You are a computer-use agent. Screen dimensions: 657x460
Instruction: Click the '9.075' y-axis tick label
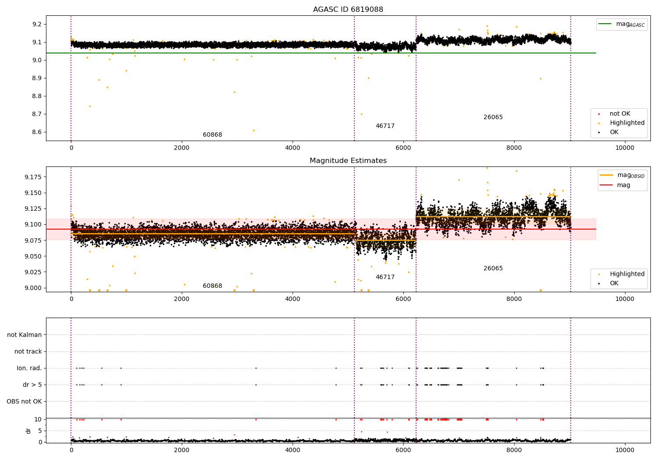tap(33, 241)
